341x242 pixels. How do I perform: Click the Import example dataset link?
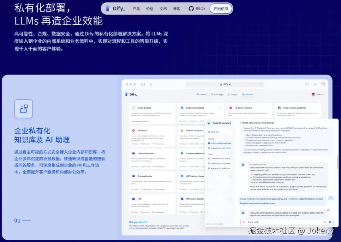pos(141,121)
